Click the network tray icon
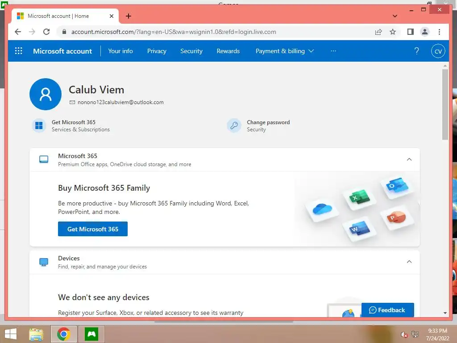The image size is (457, 343). (415, 334)
